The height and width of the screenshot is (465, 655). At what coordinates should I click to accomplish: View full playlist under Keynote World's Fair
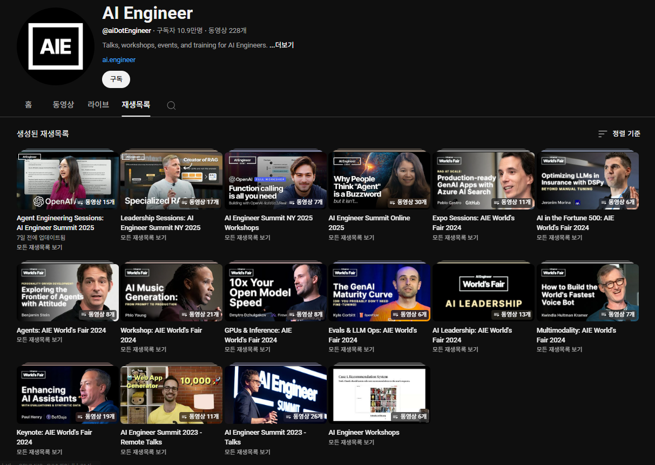[x=39, y=452]
